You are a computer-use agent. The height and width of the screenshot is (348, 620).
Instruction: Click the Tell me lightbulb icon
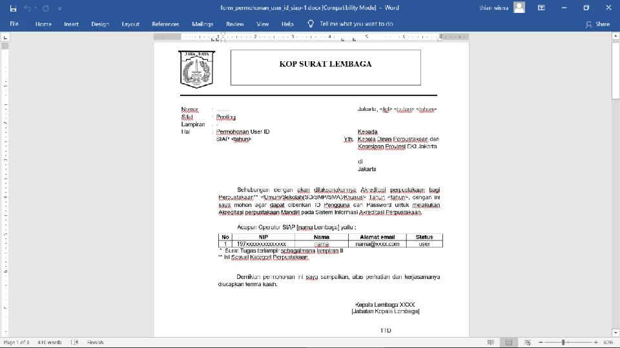[x=311, y=24]
